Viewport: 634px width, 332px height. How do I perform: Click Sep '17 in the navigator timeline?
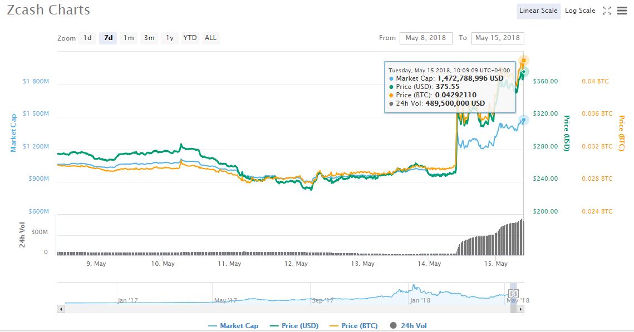click(x=323, y=300)
